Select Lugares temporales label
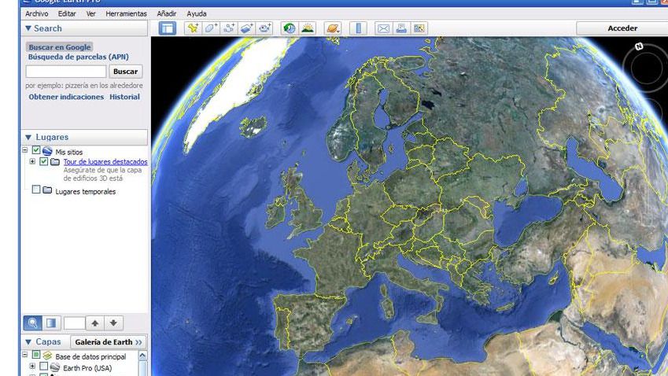This screenshot has width=668, height=376. [x=86, y=192]
